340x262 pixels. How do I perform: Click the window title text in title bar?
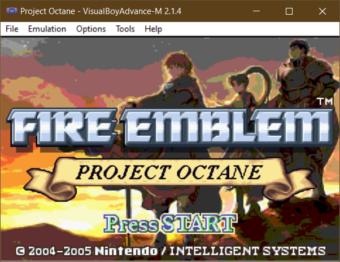click(x=101, y=11)
